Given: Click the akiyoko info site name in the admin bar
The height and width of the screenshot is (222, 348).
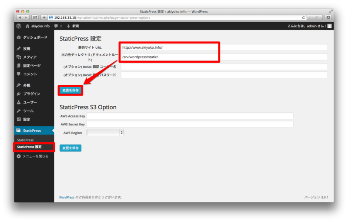Looking at the screenshot, I should pyautogui.click(x=40, y=26).
